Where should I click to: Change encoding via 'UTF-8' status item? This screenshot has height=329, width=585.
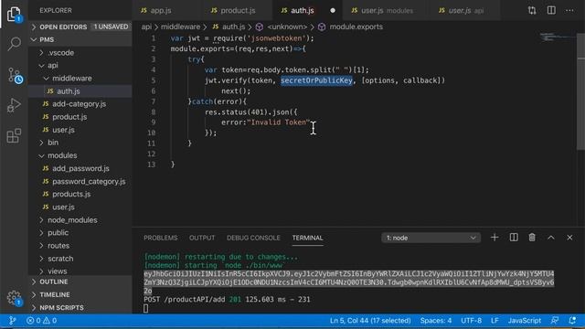coord(472,321)
